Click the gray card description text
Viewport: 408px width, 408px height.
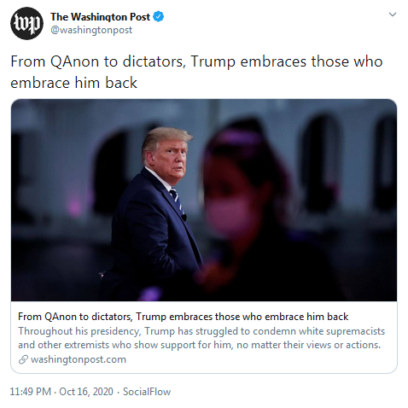click(x=201, y=338)
